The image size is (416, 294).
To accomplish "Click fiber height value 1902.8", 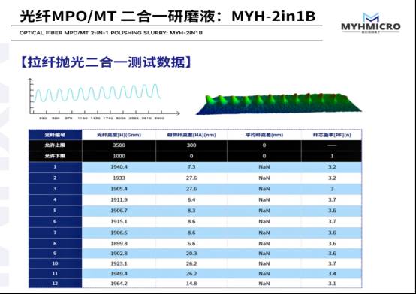I will (119, 253).
